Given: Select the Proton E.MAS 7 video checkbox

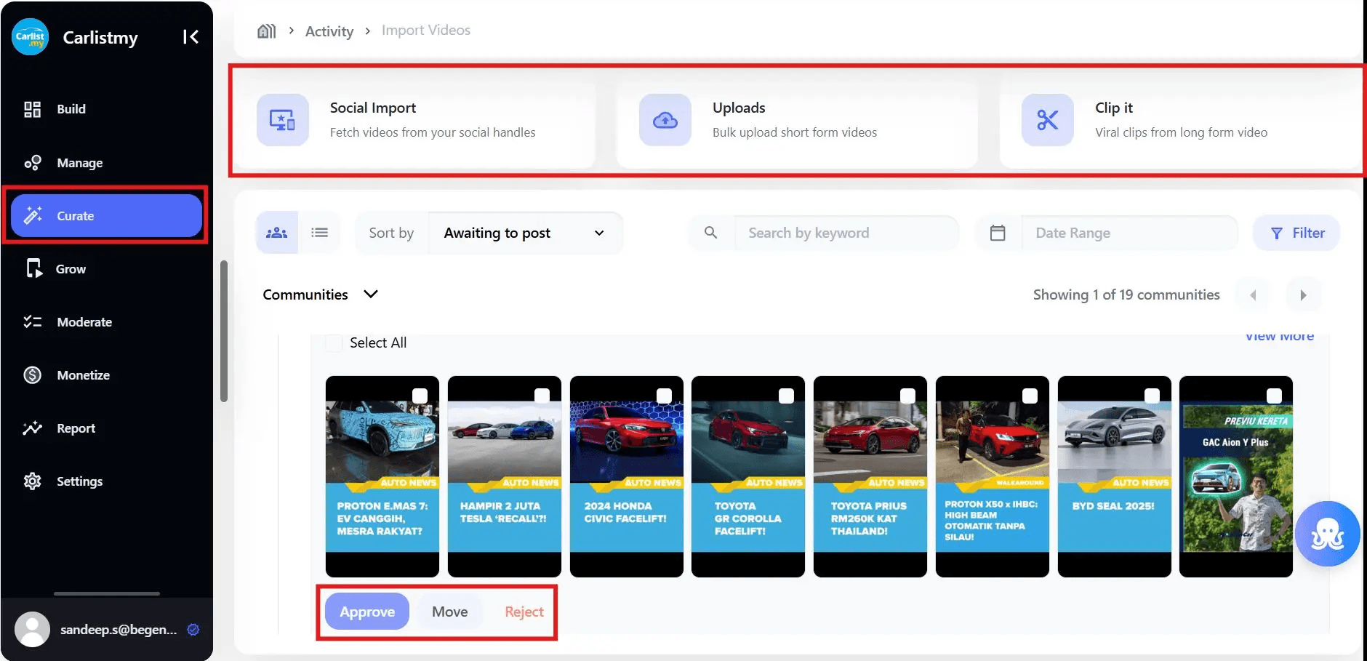Looking at the screenshot, I should 420,396.
